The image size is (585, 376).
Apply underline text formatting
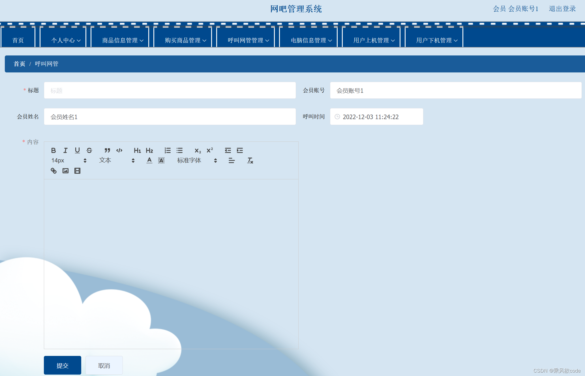coord(77,150)
